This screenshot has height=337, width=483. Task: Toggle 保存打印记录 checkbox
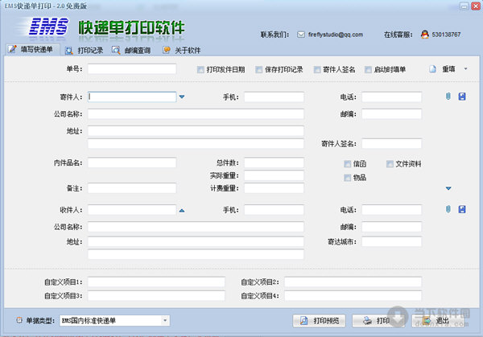tap(258, 70)
